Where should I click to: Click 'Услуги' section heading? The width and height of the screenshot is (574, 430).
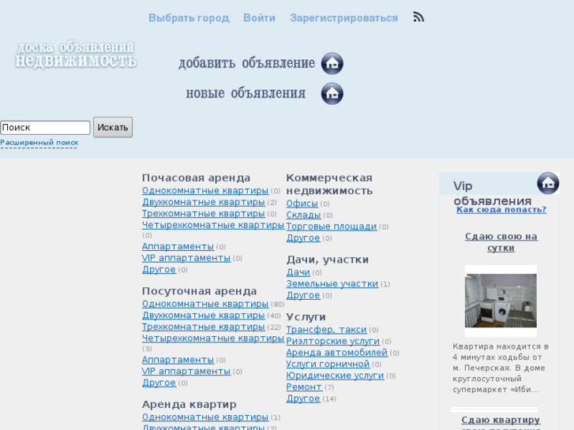tap(306, 317)
